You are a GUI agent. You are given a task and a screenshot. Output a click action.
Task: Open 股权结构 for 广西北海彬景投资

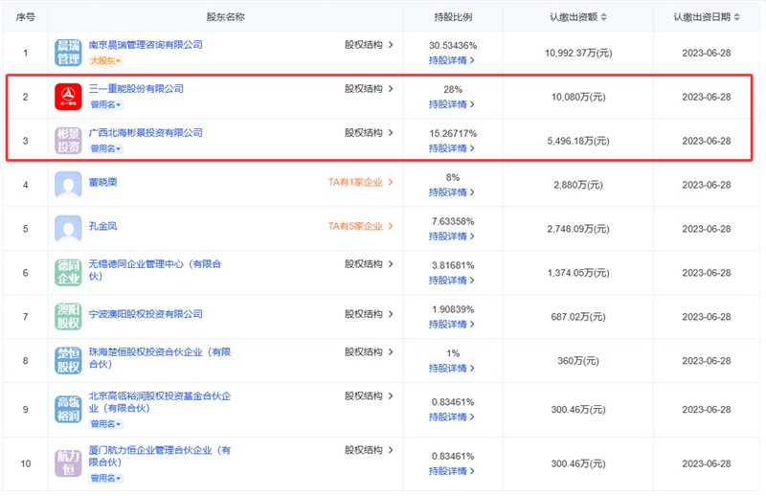point(369,133)
